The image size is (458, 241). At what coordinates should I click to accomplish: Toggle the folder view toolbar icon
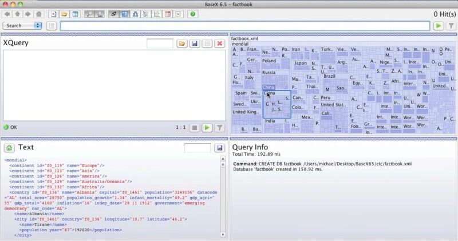point(146,14)
